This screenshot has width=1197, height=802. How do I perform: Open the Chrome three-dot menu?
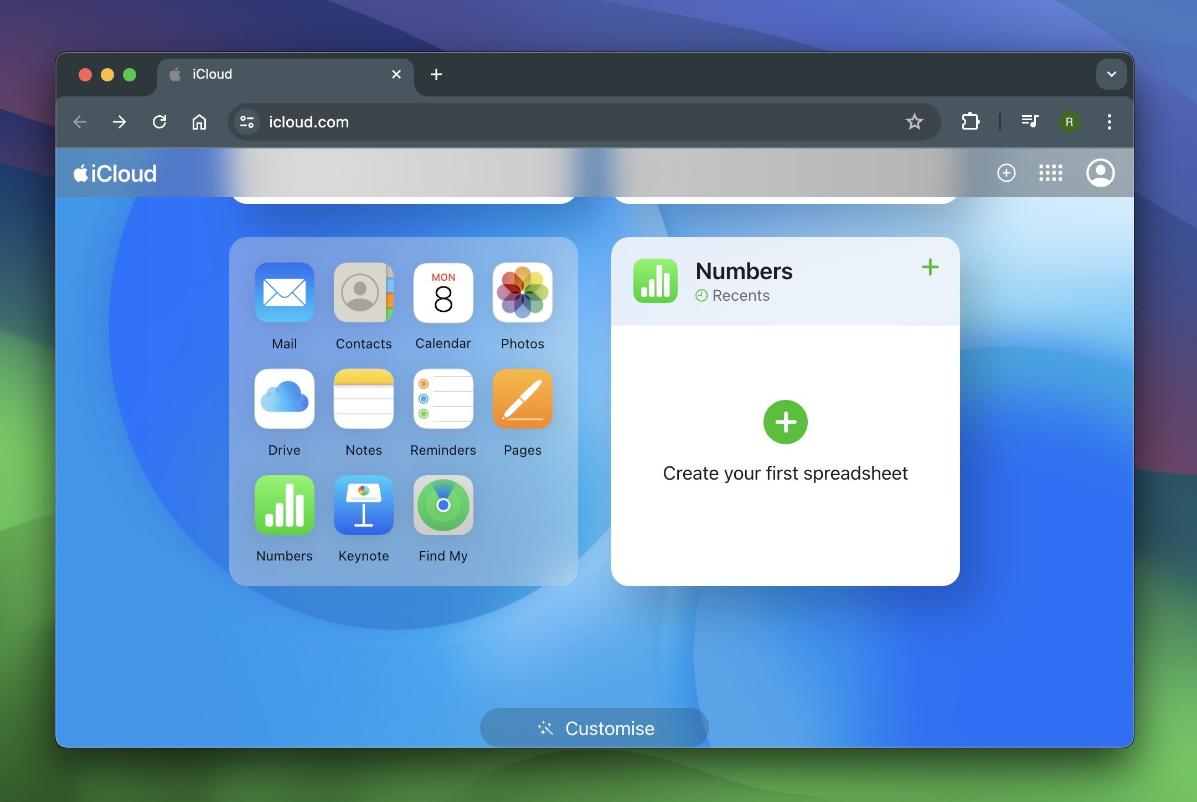click(1109, 122)
